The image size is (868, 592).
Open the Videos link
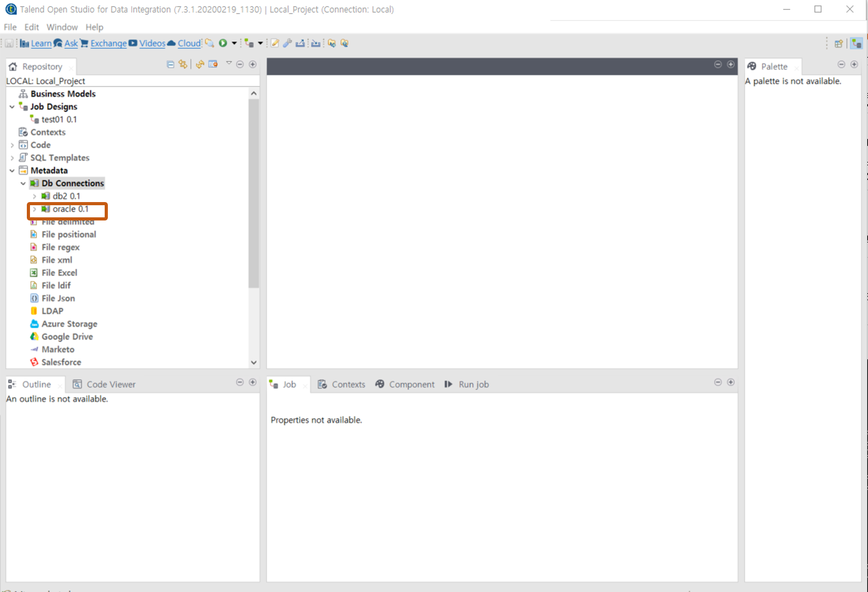pos(153,43)
